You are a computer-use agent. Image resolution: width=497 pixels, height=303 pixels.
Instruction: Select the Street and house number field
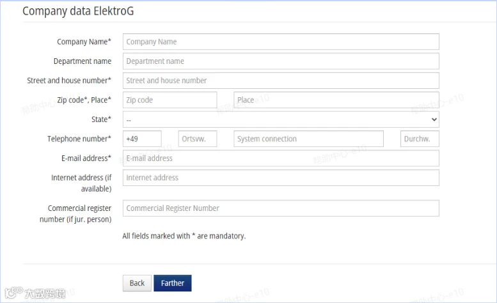click(x=281, y=81)
